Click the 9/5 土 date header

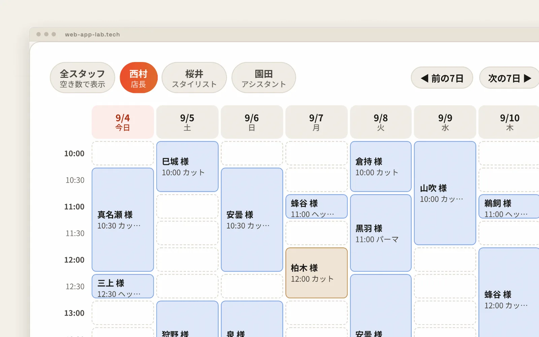tap(187, 122)
